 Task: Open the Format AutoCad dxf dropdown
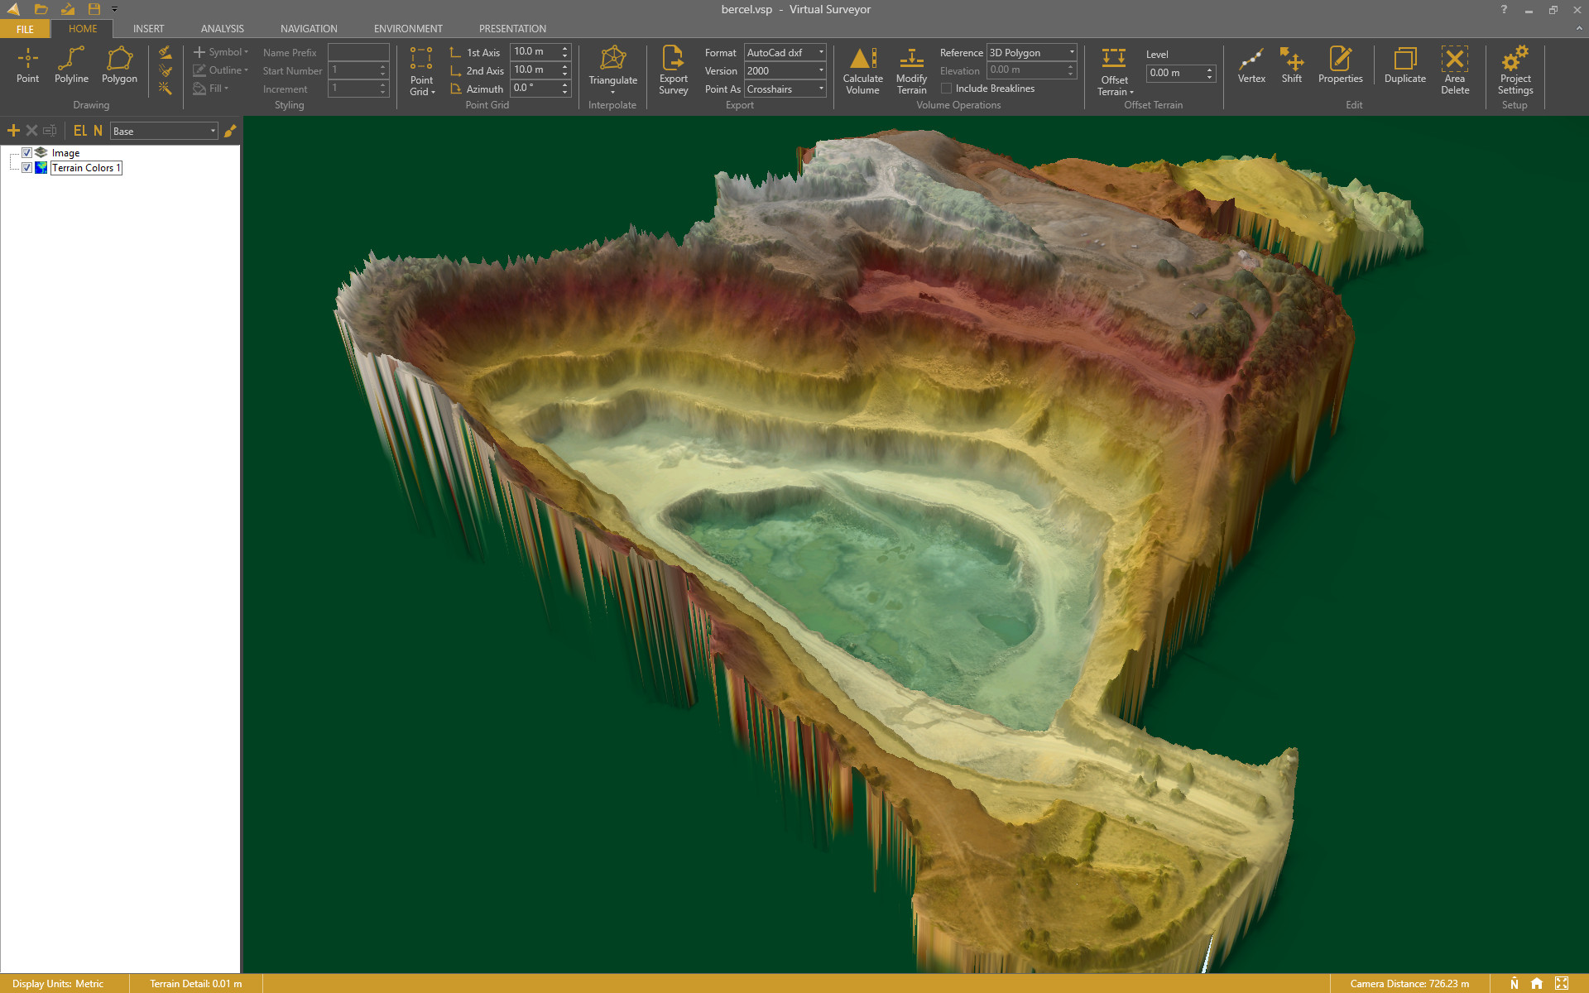pyautogui.click(x=785, y=52)
